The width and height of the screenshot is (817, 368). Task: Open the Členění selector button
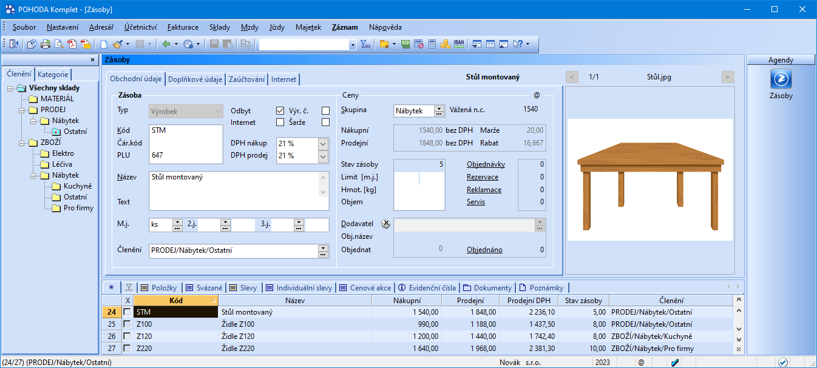coord(323,250)
